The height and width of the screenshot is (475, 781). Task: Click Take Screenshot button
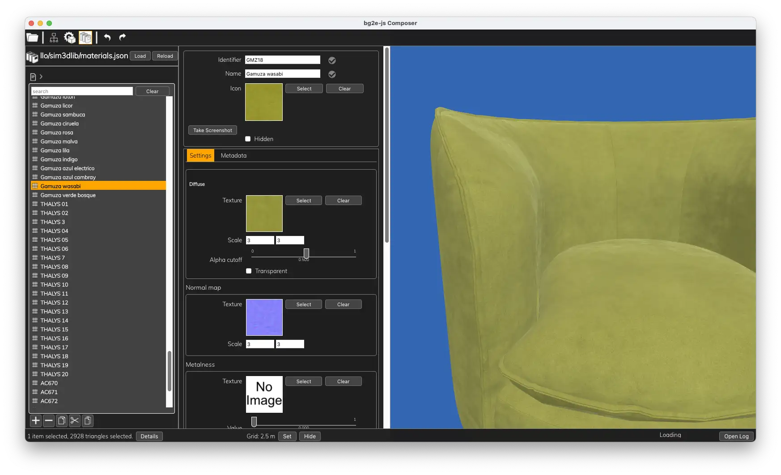coord(212,130)
